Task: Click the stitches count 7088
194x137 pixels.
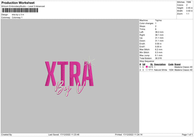Action: point(189,2)
